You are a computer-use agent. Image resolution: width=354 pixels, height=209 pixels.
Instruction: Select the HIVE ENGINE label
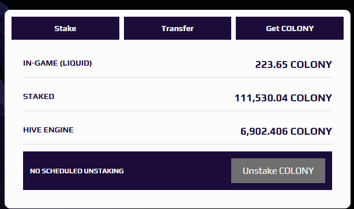tap(48, 130)
